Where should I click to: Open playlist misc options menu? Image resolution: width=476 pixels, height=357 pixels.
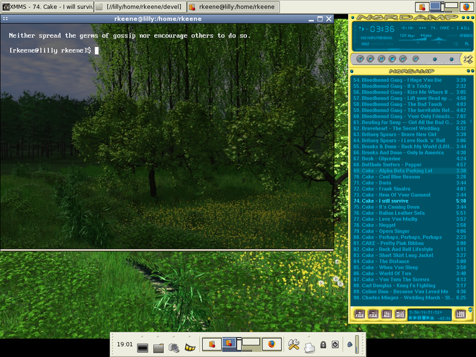[x=400, y=314]
